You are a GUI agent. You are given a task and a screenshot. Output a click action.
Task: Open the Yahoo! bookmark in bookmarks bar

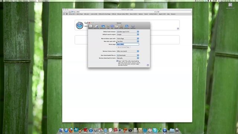(x=146, y=14)
